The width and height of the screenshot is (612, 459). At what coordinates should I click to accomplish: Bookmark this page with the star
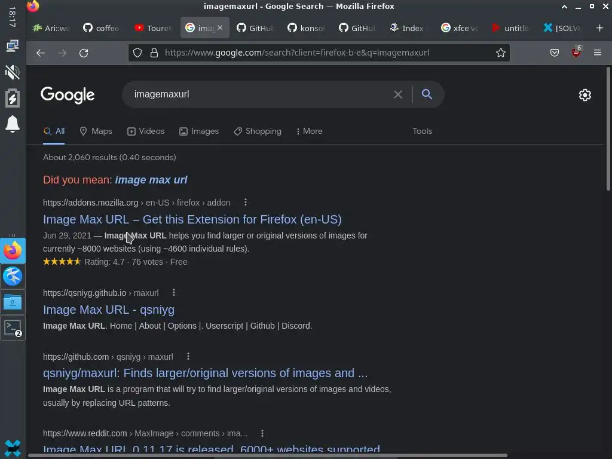coord(500,53)
